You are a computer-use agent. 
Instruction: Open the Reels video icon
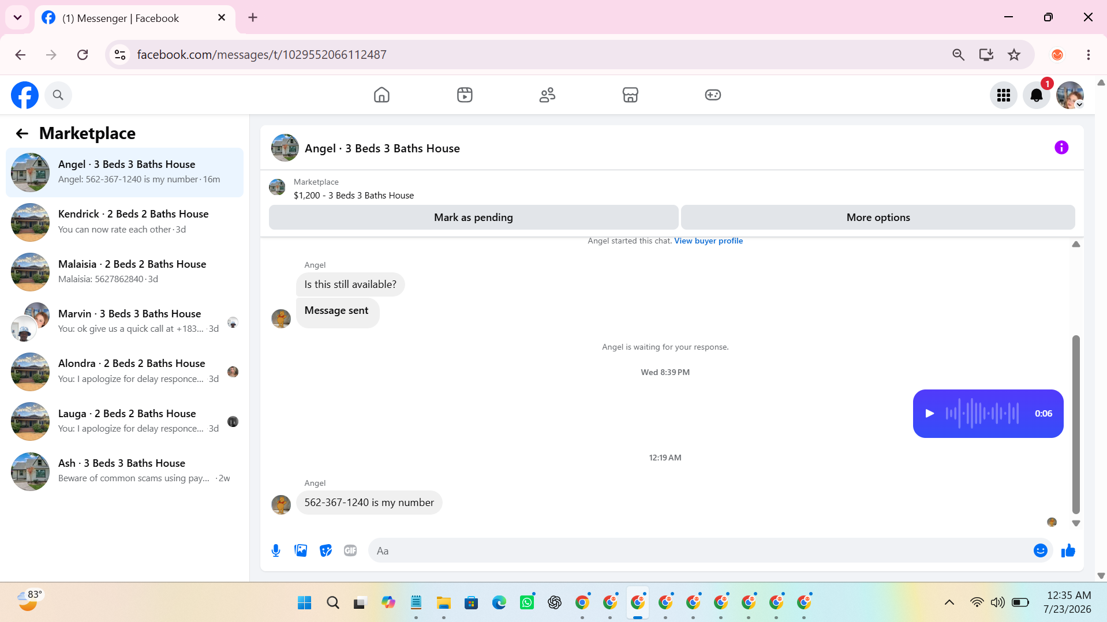tap(465, 95)
